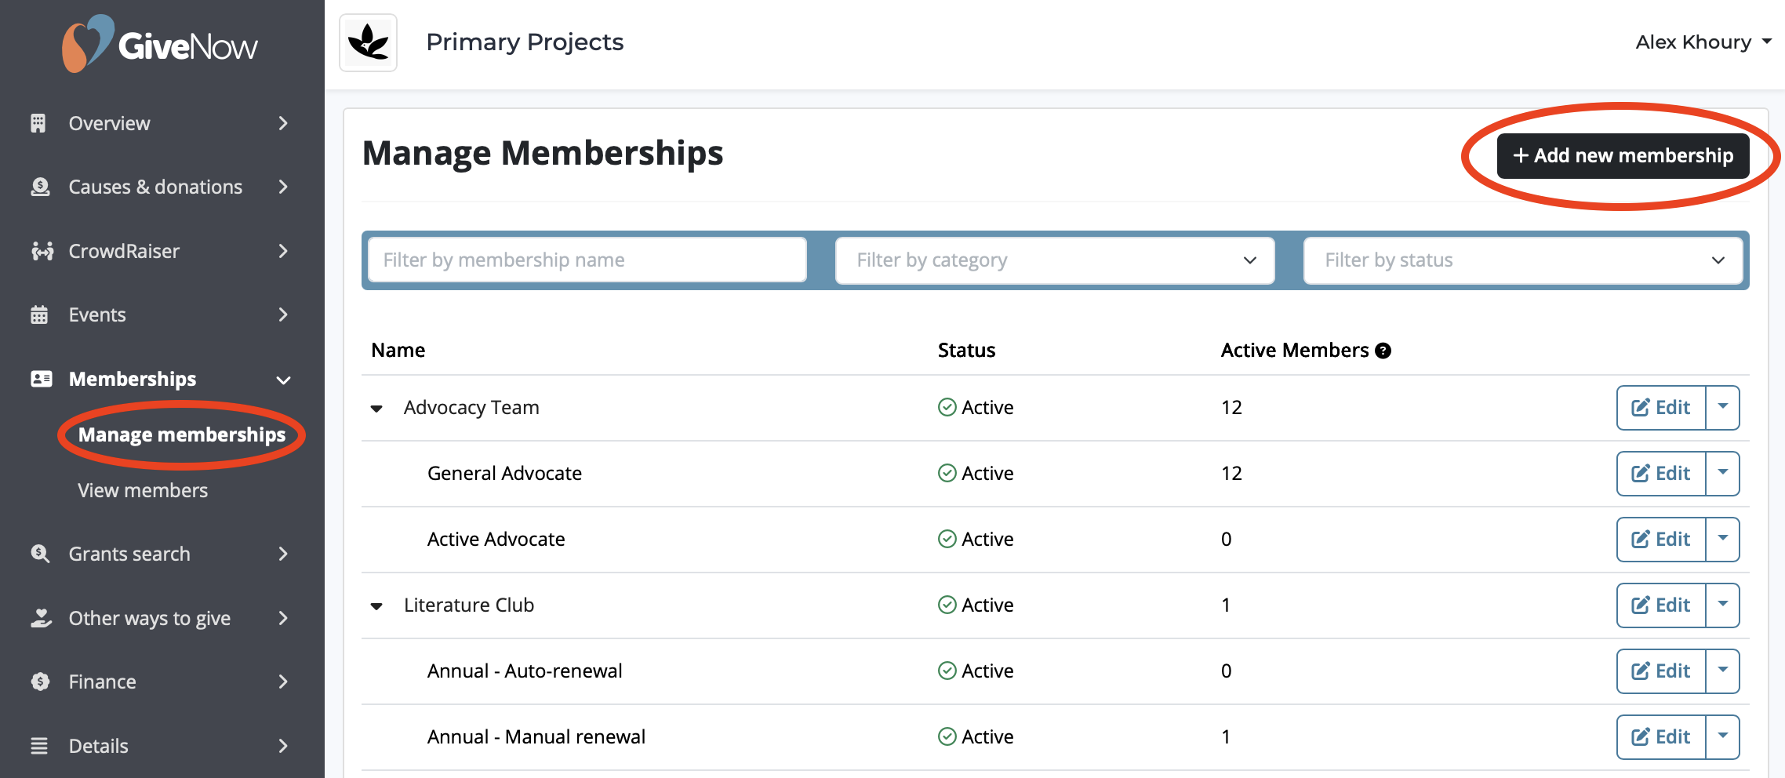Collapse the Advocacy Team group triangle
This screenshot has width=1785, height=778.
tap(376, 409)
